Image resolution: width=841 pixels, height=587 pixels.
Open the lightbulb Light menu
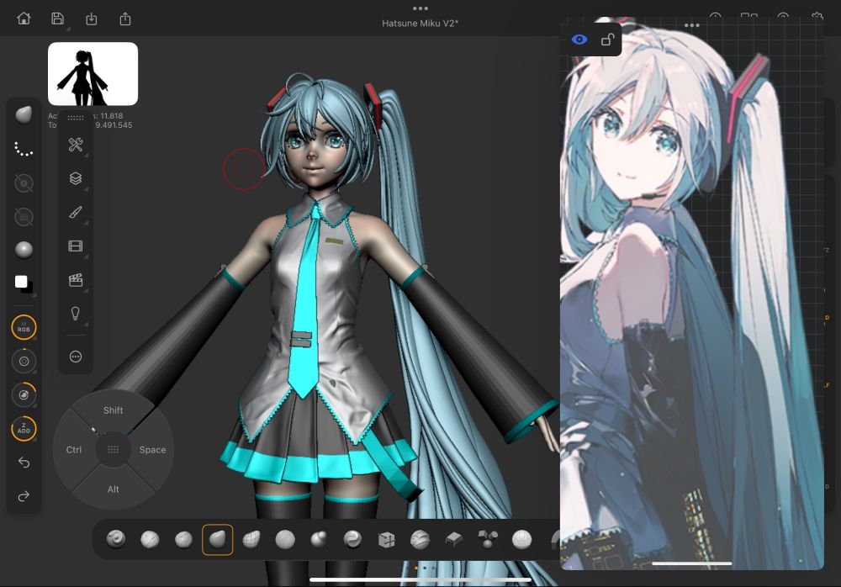(x=76, y=314)
